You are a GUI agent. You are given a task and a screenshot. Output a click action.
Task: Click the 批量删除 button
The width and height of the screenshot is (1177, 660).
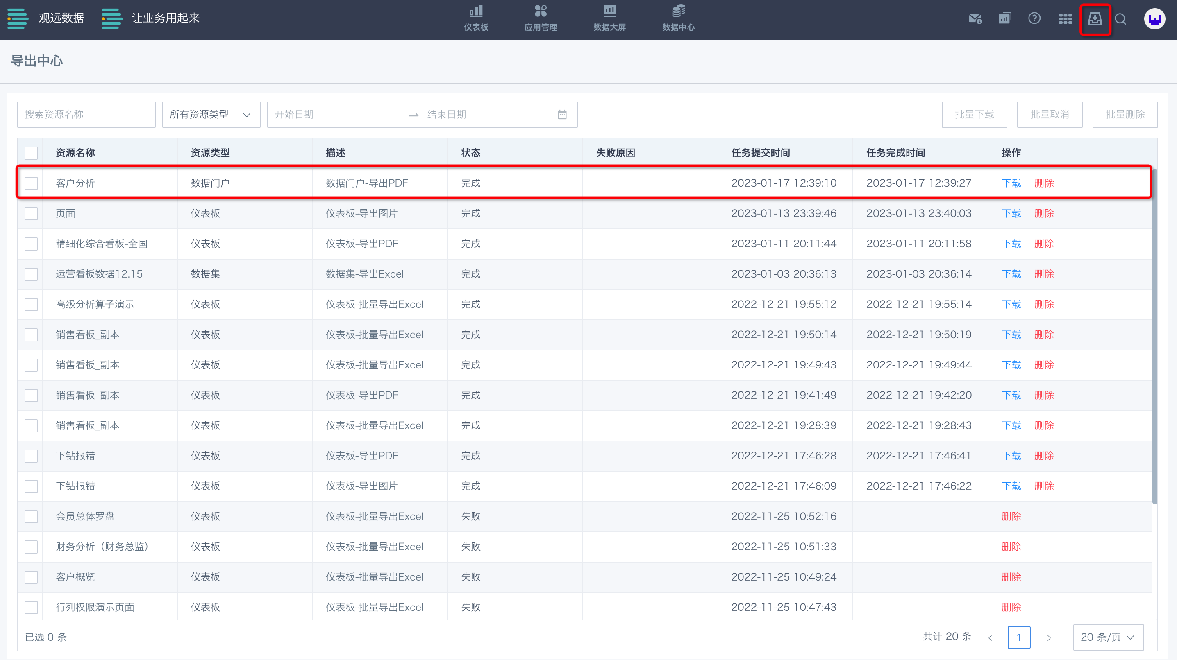(x=1125, y=115)
